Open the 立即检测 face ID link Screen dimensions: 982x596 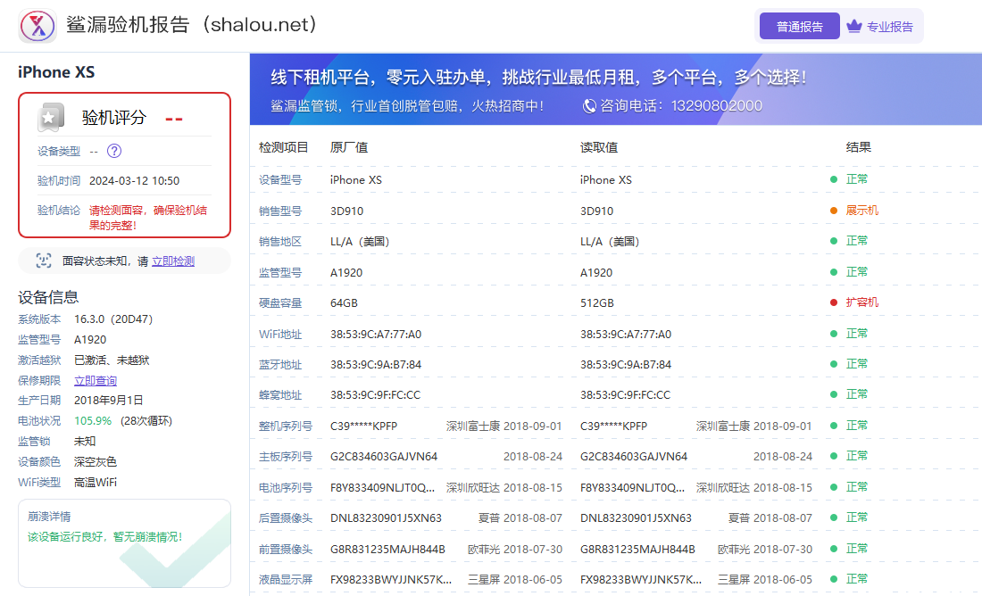click(173, 261)
